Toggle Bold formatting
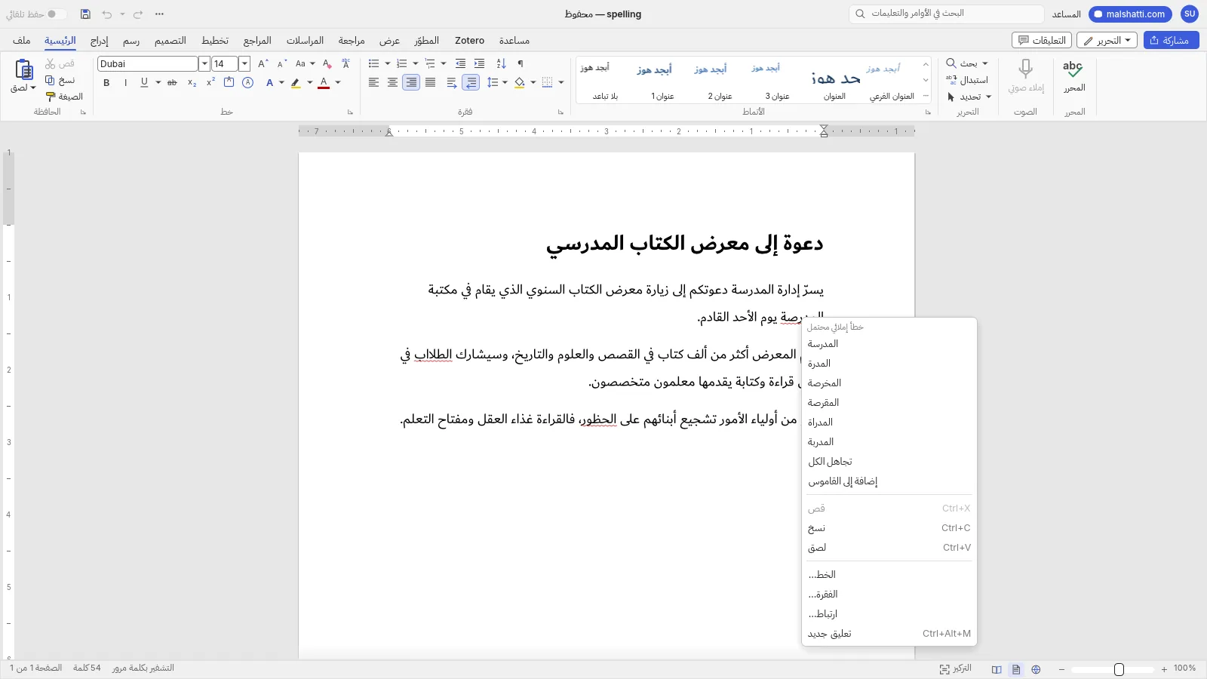Screen dimensions: 1207x679 point(106,83)
